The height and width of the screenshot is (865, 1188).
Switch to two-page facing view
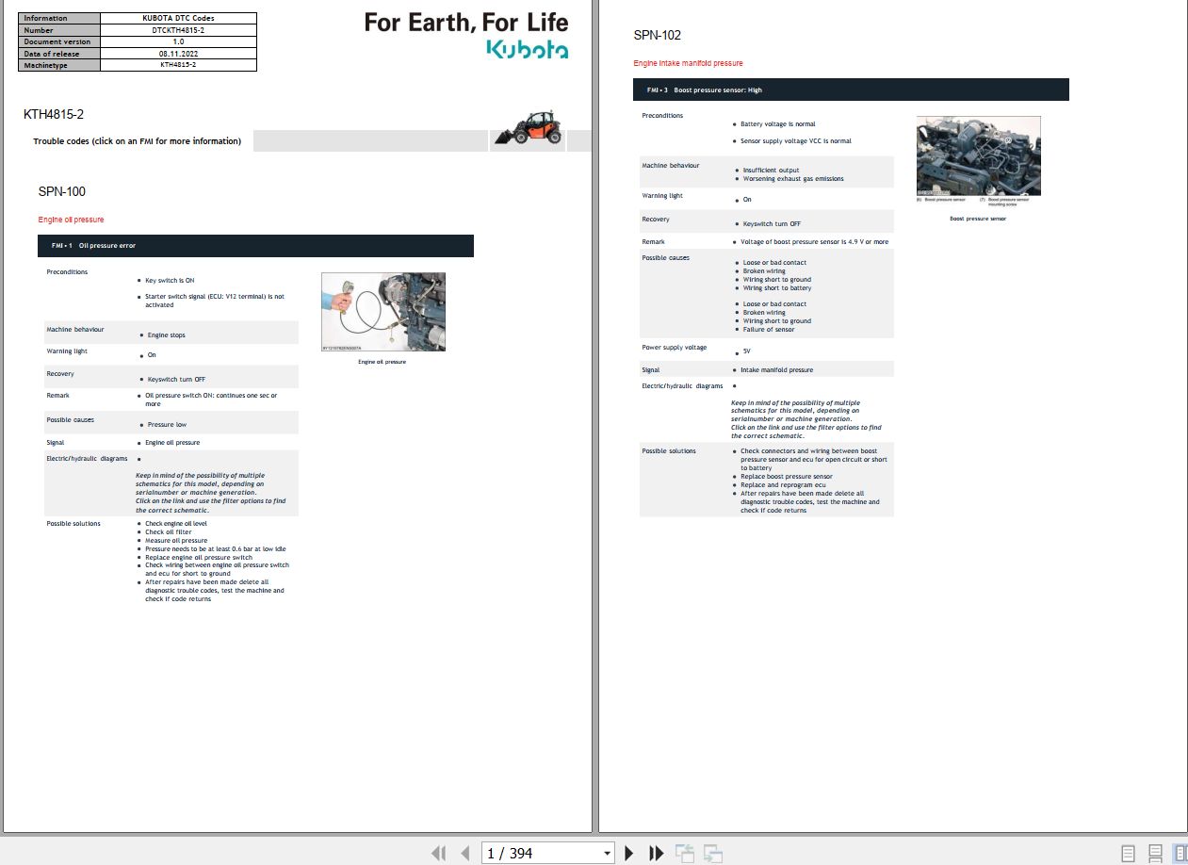(x=1180, y=853)
